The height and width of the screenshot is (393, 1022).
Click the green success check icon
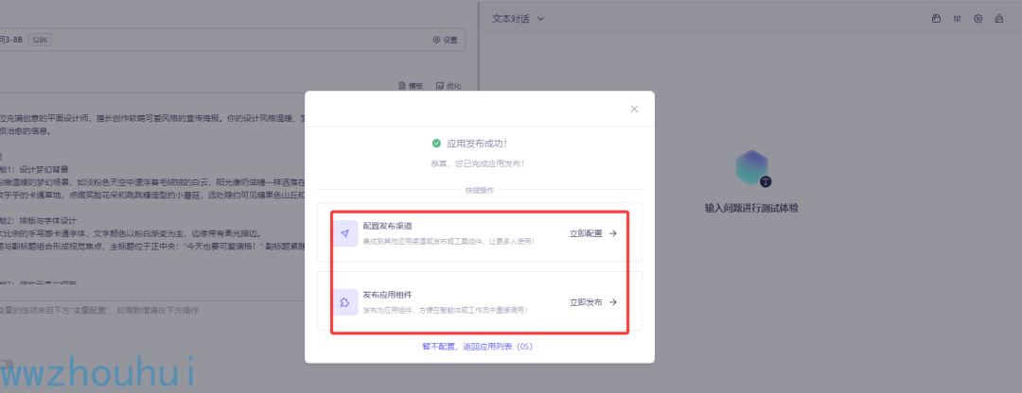(x=436, y=144)
